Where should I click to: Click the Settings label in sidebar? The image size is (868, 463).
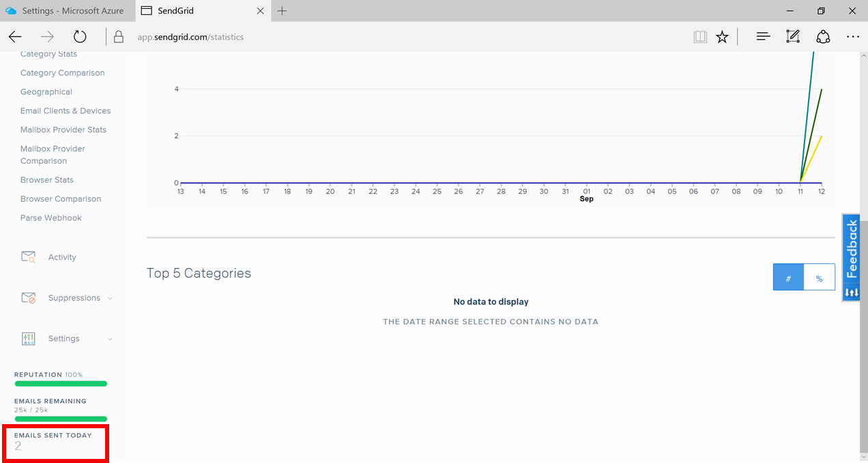[64, 339]
